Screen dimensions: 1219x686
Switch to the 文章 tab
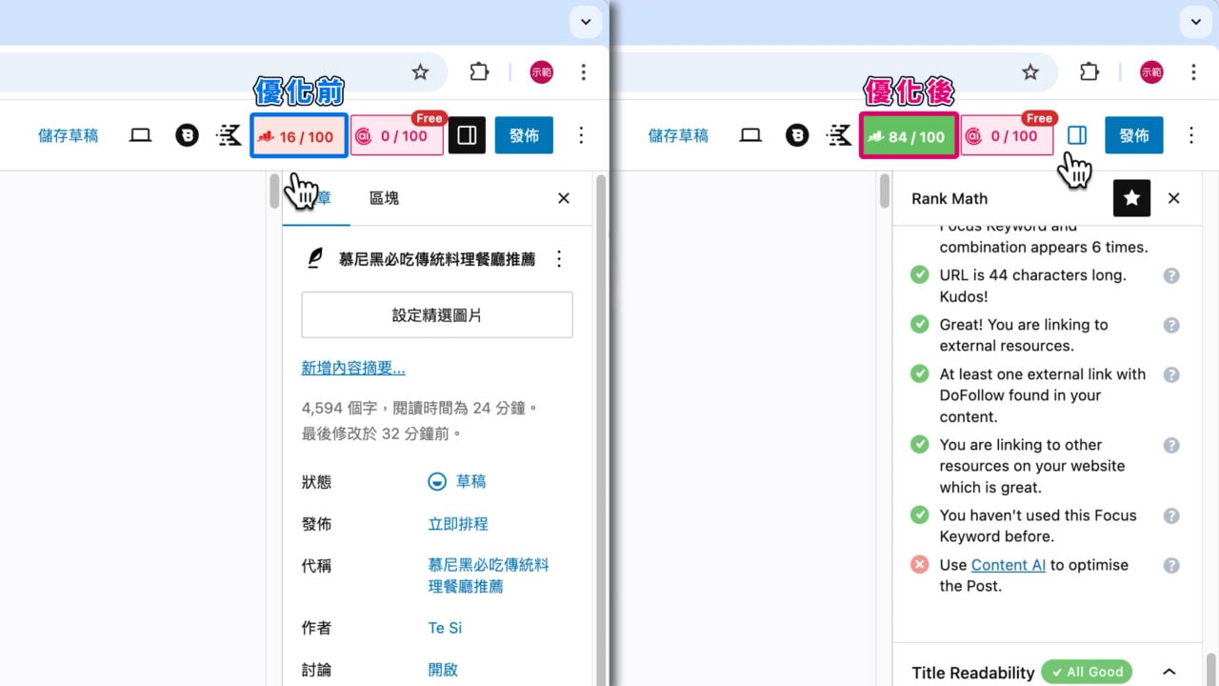[314, 198]
